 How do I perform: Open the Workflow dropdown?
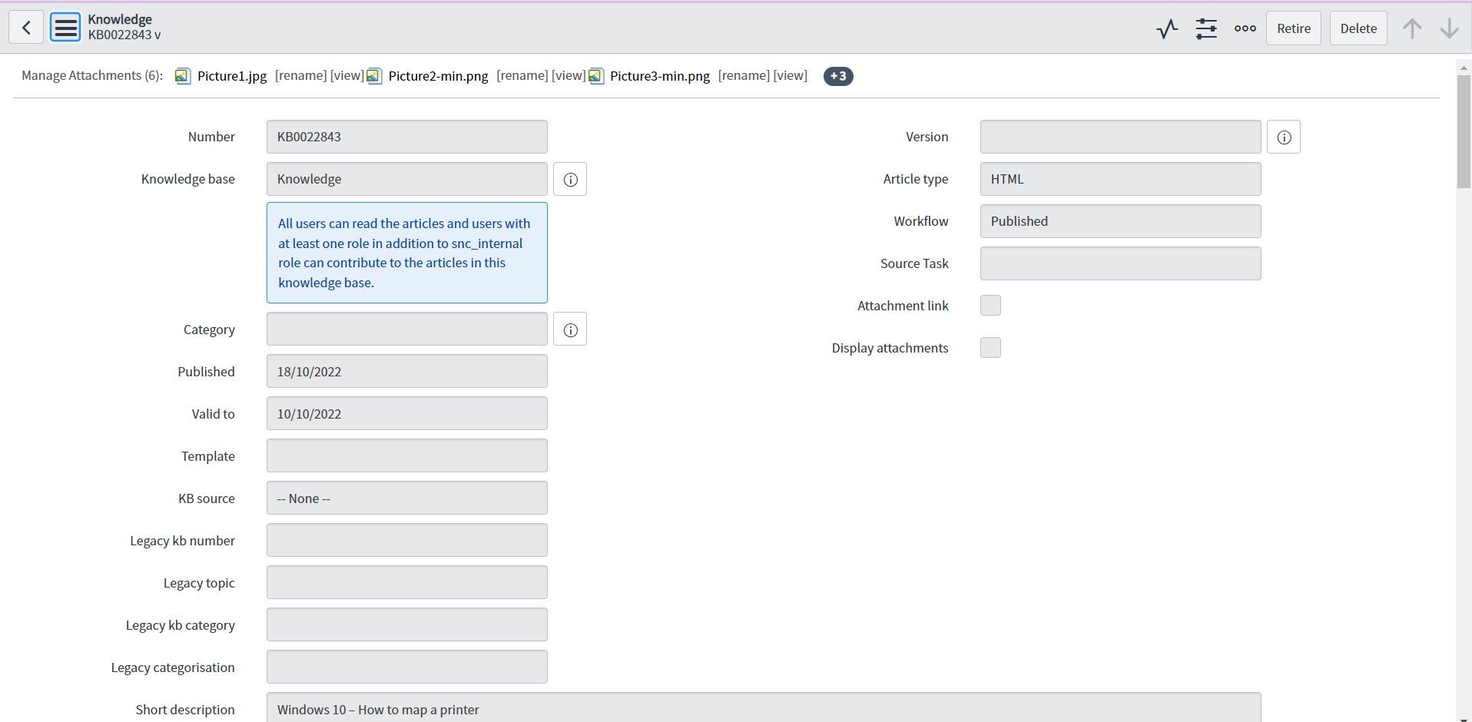pyautogui.click(x=1120, y=221)
